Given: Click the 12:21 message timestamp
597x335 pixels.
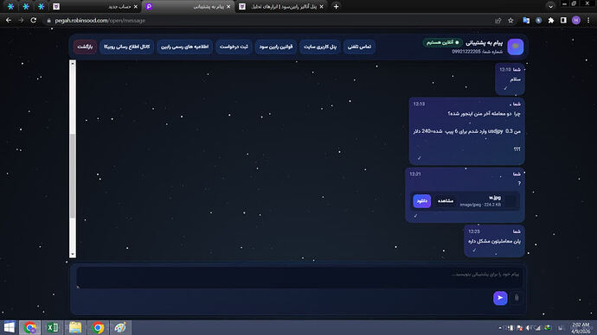Looking at the screenshot, I should click(x=415, y=174).
